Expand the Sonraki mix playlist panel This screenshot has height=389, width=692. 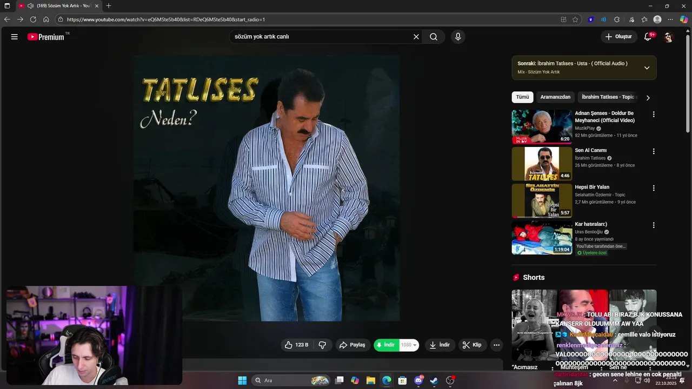(x=647, y=68)
